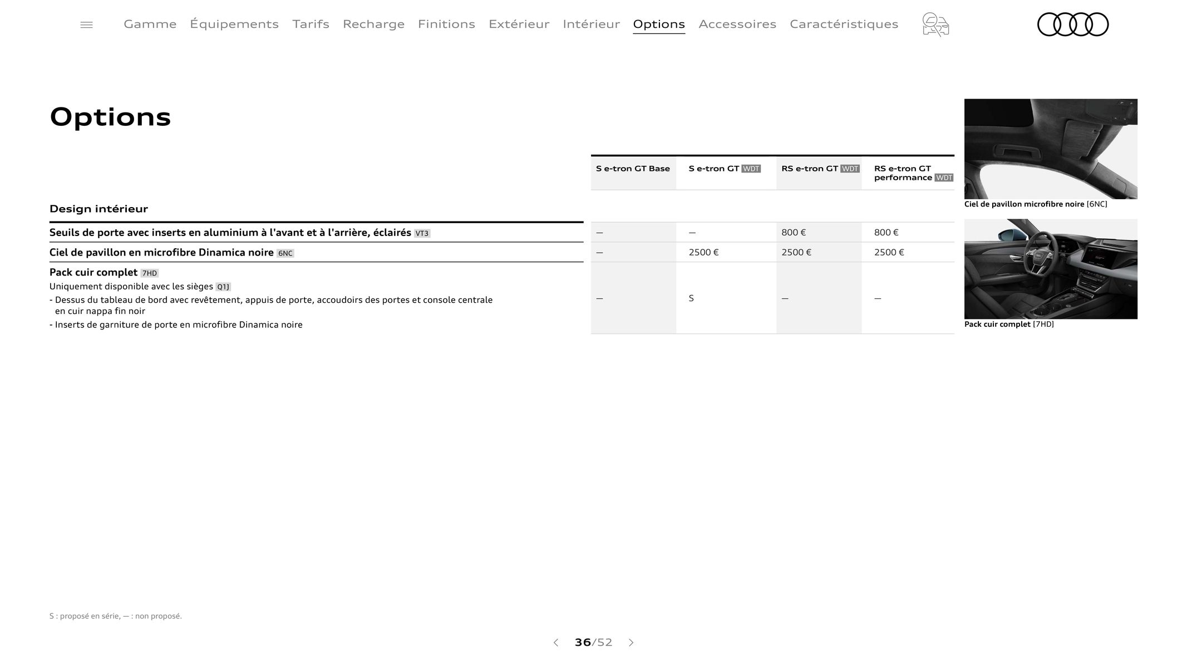Go to the next page arrow
The image size is (1187, 668).
631,642
